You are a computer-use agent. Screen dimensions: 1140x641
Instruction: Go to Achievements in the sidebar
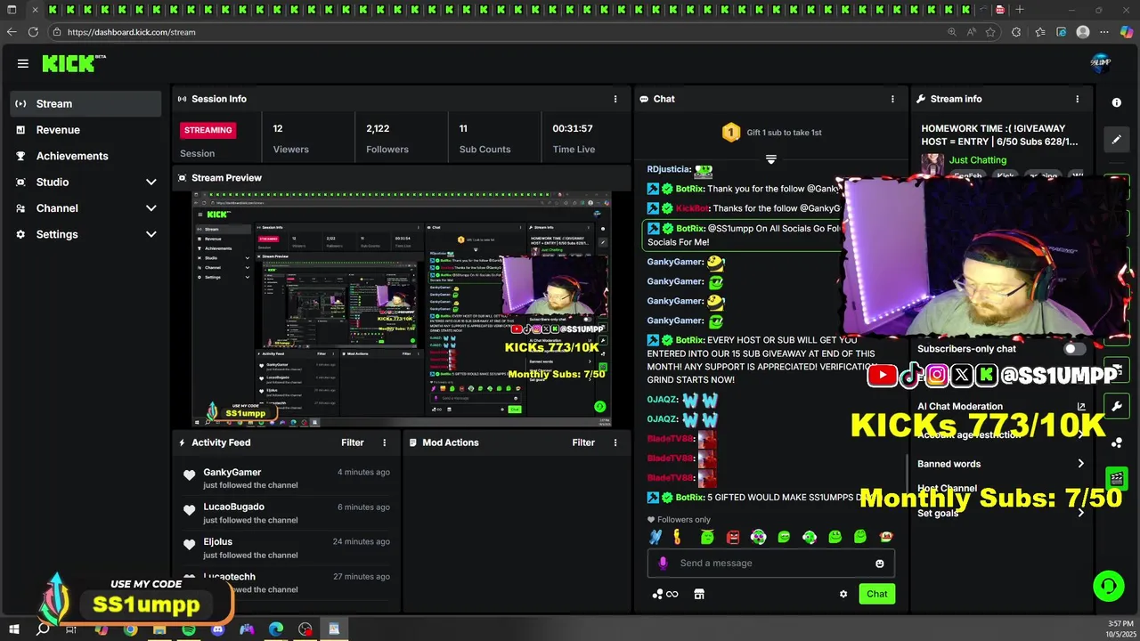(85, 156)
